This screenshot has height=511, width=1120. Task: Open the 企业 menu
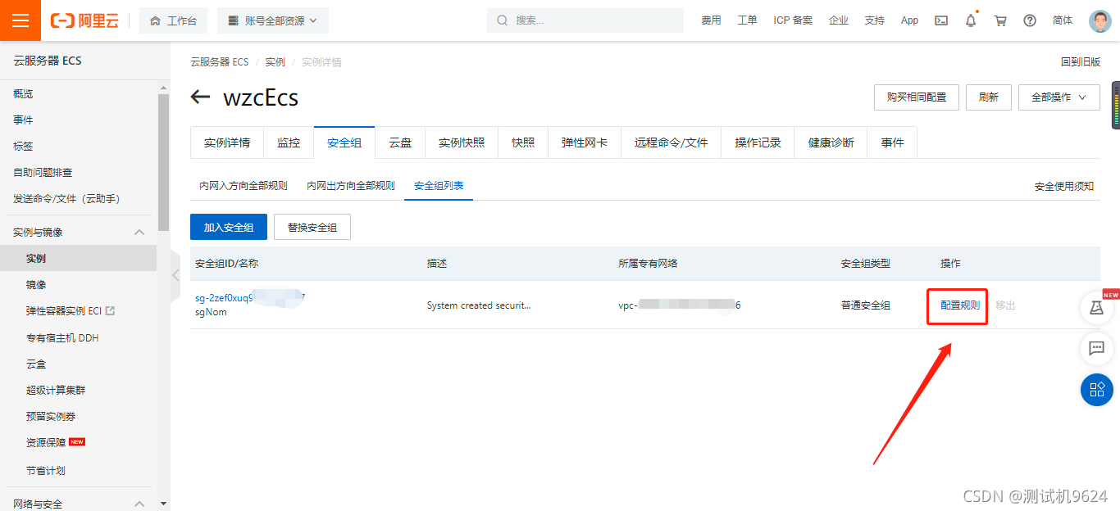pos(839,20)
